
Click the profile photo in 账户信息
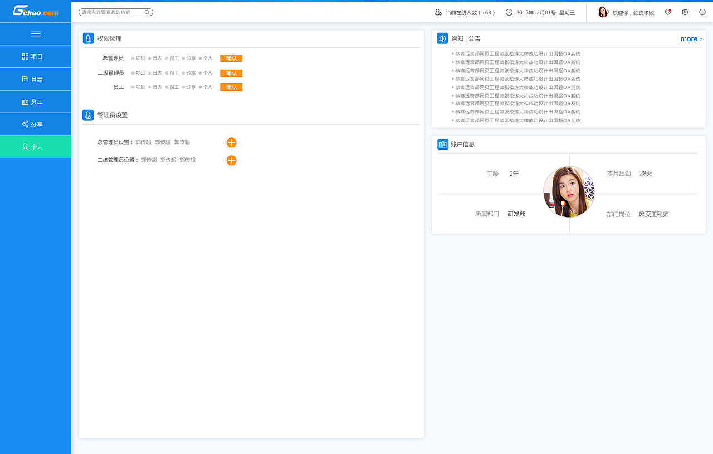[x=569, y=192]
